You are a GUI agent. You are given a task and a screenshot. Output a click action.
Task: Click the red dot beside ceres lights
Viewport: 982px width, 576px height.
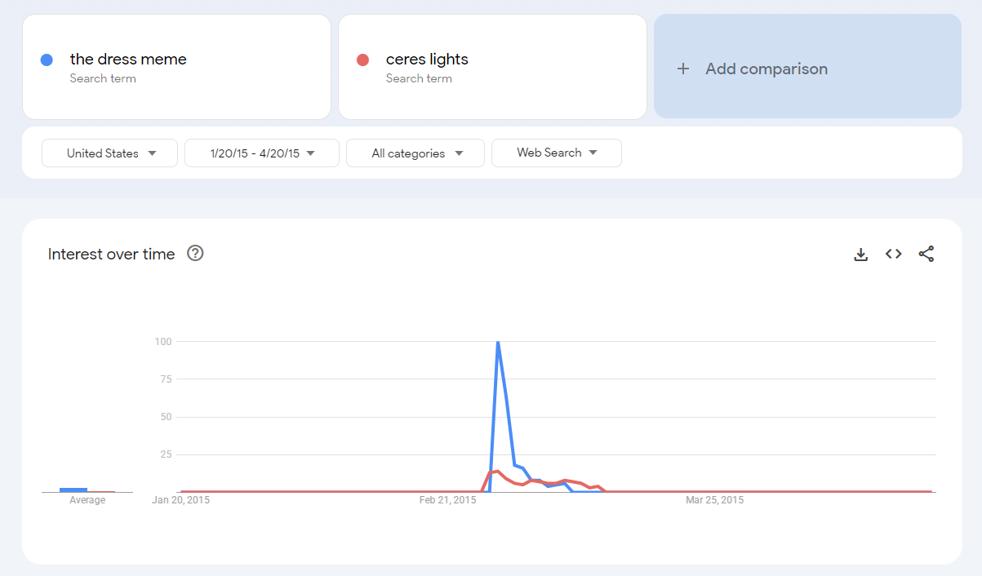pos(363,60)
